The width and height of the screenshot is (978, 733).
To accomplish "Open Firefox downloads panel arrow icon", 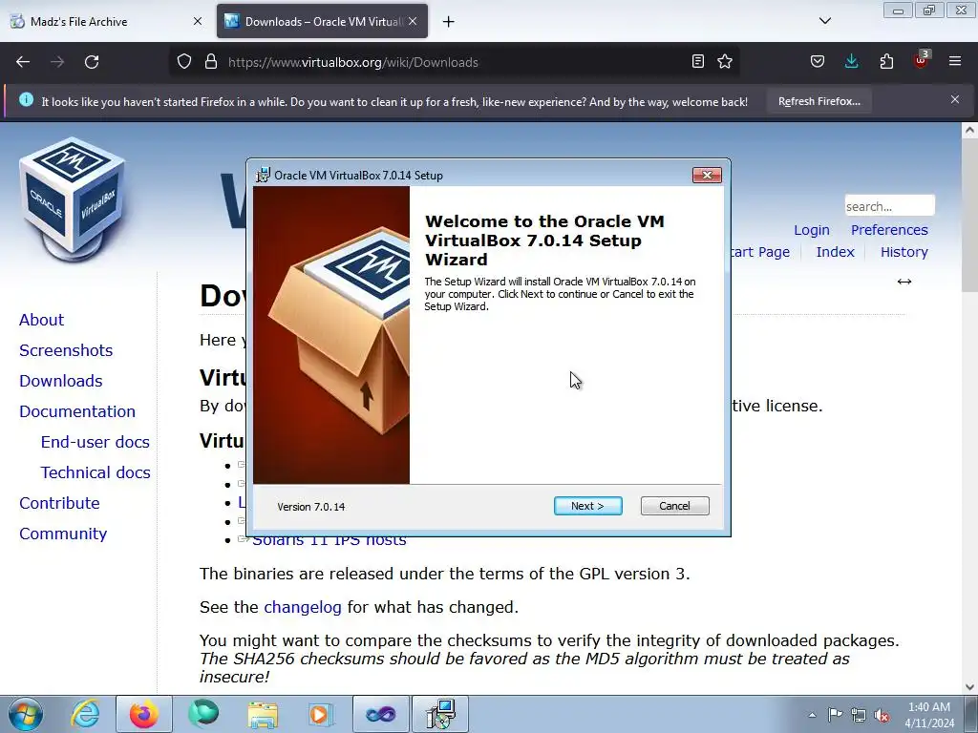I will click(851, 61).
